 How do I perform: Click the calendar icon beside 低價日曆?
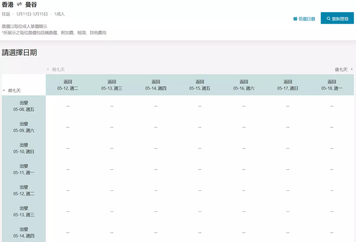295,19
